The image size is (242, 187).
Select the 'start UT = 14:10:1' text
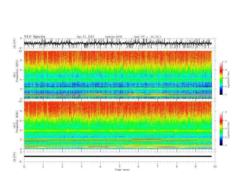(148, 37)
